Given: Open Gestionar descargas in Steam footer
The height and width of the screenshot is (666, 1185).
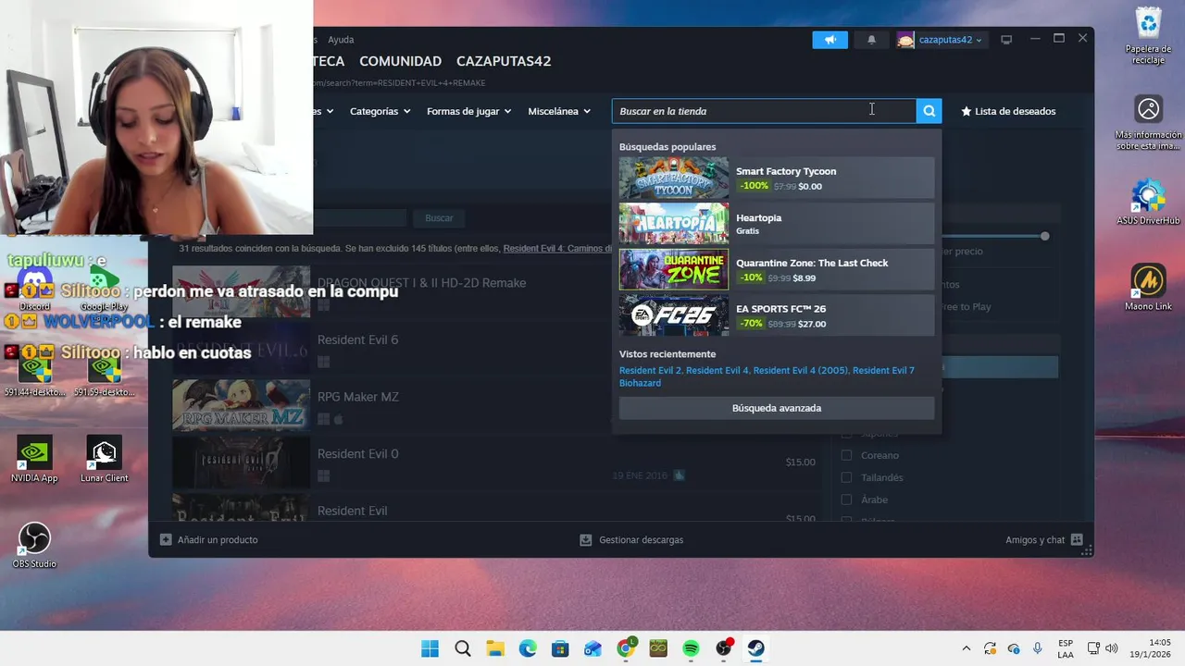Looking at the screenshot, I should 631,539.
